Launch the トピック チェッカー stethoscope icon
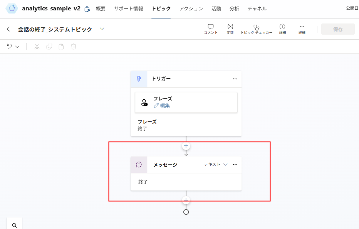Image resolution: width=359 pixels, height=229 pixels. pos(256,27)
